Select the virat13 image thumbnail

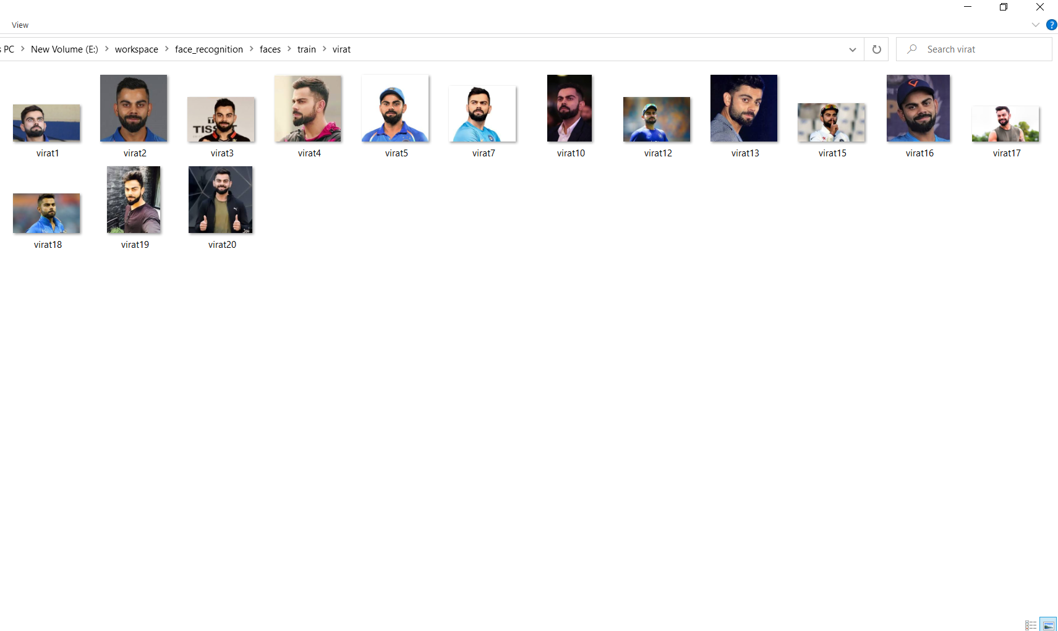pos(744,117)
